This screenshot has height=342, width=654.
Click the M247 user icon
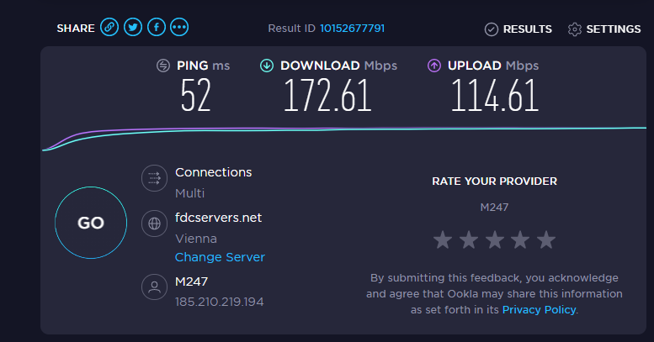[154, 287]
